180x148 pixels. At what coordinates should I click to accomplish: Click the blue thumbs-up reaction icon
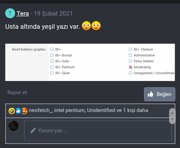[x=18, y=110]
